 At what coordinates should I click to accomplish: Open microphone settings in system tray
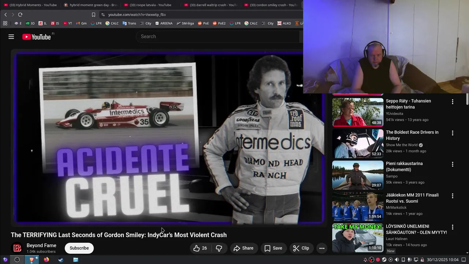click(x=410, y=260)
